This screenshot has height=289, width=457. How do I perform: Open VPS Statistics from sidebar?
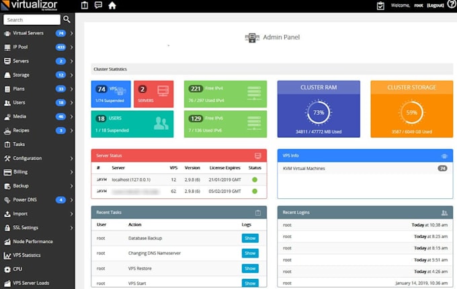click(27, 255)
